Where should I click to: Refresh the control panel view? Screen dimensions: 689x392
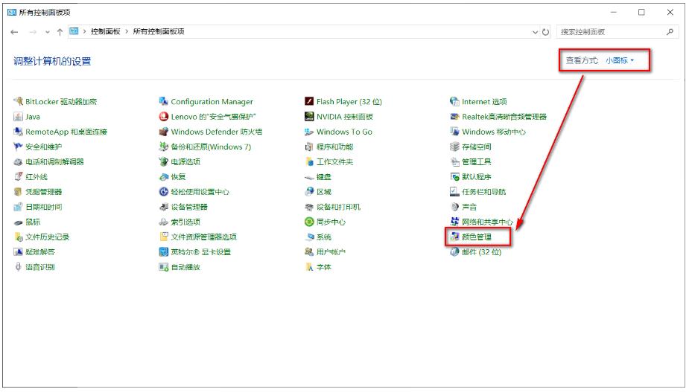click(545, 32)
